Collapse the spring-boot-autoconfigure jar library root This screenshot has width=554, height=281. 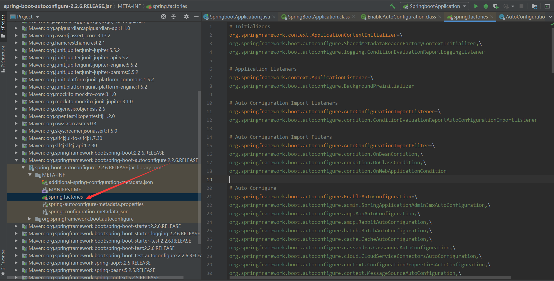coord(23,167)
